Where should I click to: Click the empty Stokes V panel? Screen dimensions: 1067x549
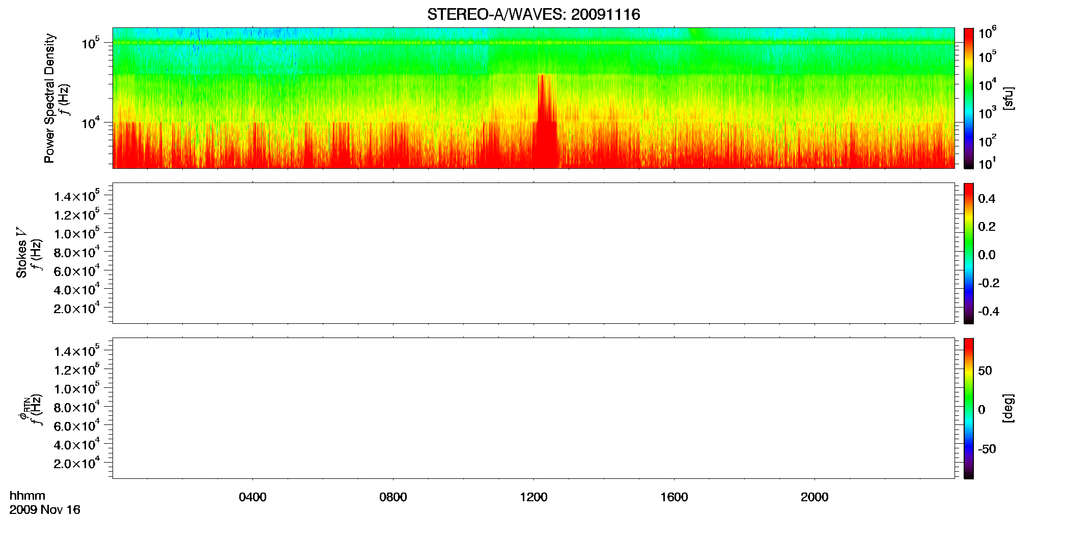[x=533, y=253]
